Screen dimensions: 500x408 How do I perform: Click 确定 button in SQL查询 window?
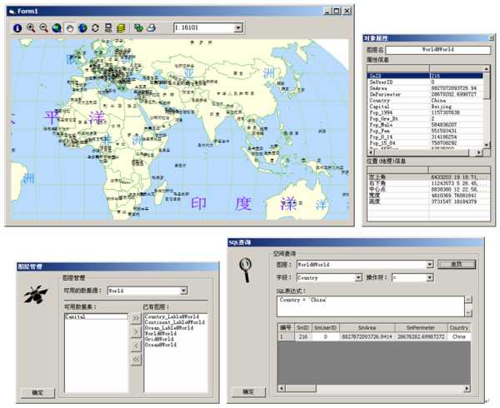(x=248, y=391)
